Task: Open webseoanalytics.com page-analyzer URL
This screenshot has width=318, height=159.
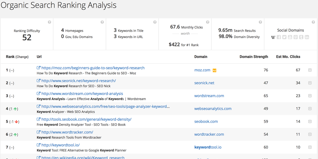Action: tap(106, 106)
